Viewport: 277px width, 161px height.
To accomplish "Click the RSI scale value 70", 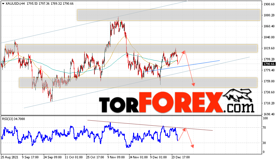I will [x=264, y=128].
